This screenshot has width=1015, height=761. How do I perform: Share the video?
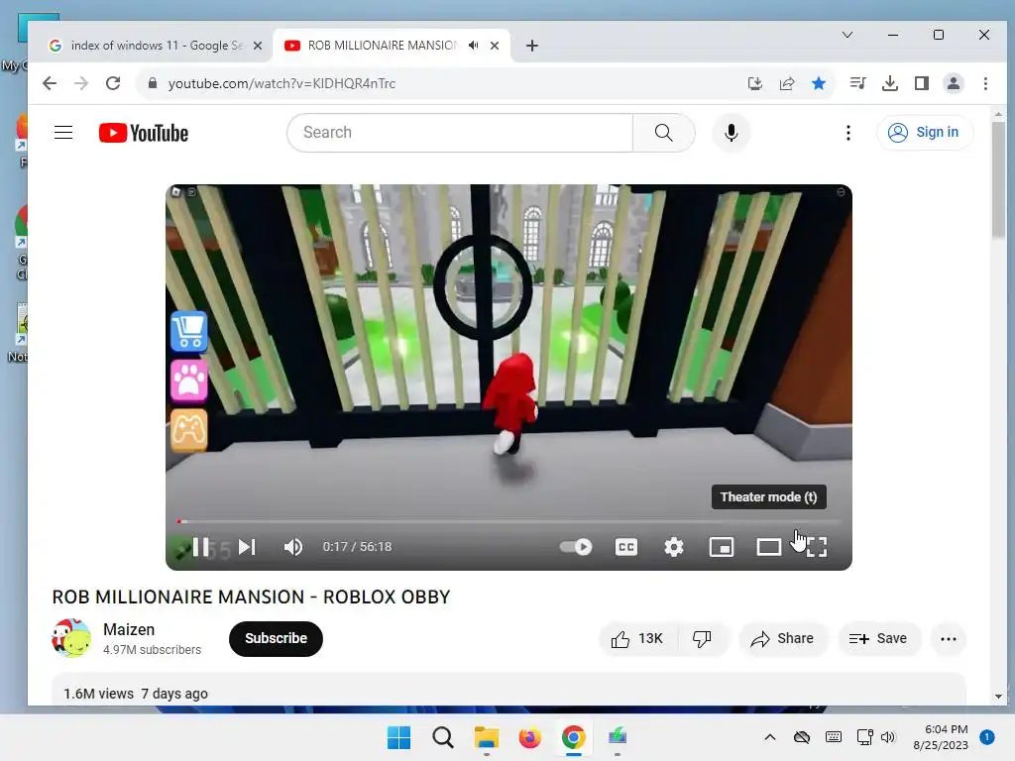click(x=783, y=639)
